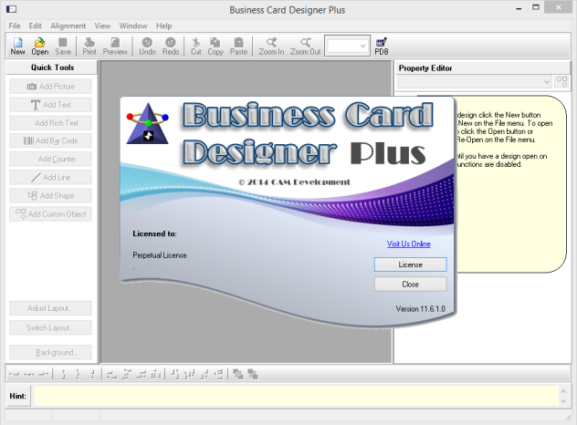Click the Hint box scroll up arrow
This screenshot has height=425, width=577.
click(x=563, y=390)
